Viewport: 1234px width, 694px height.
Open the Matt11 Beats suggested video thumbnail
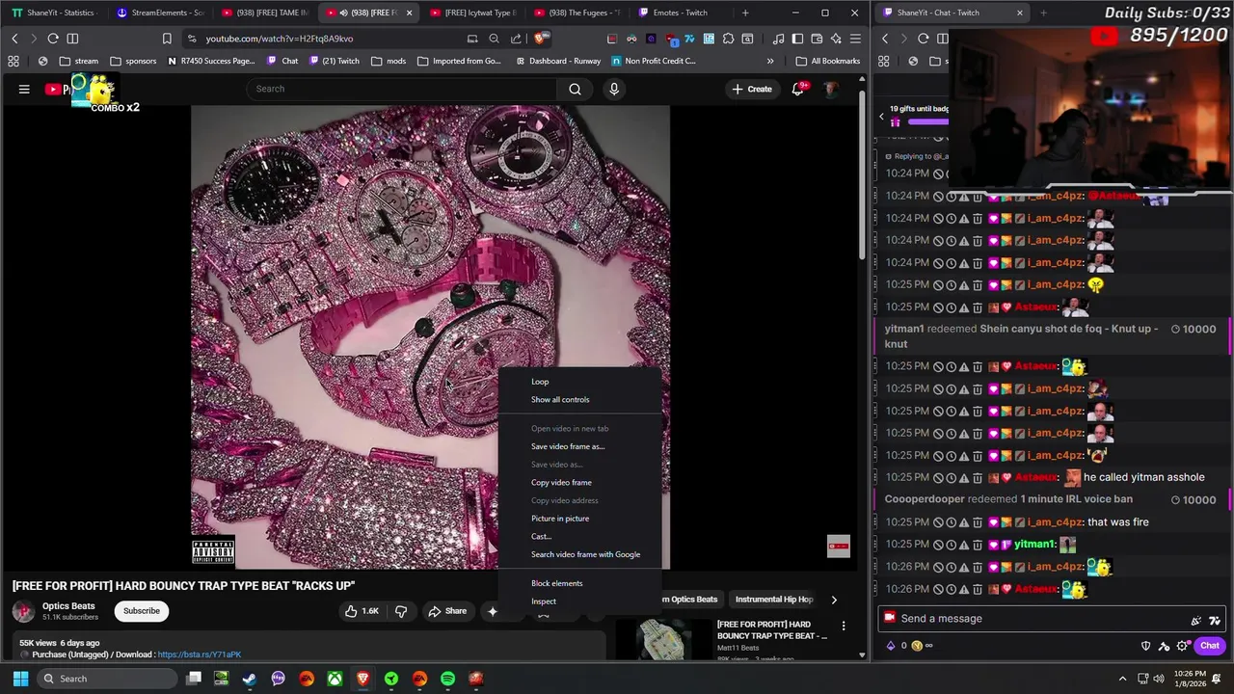pos(663,638)
